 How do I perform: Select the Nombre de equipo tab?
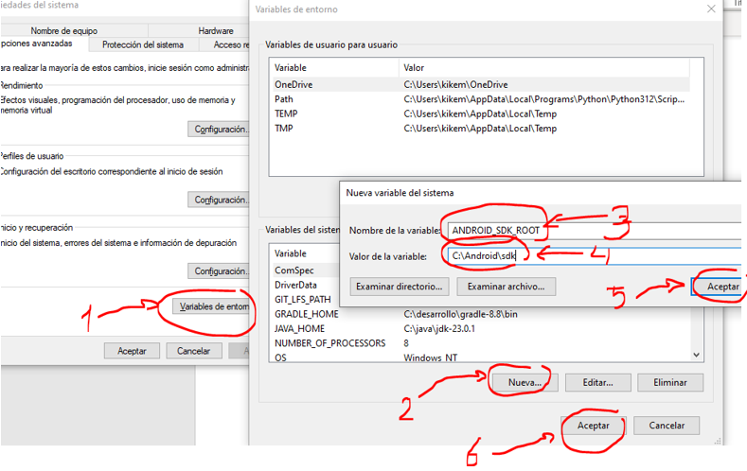(x=64, y=31)
